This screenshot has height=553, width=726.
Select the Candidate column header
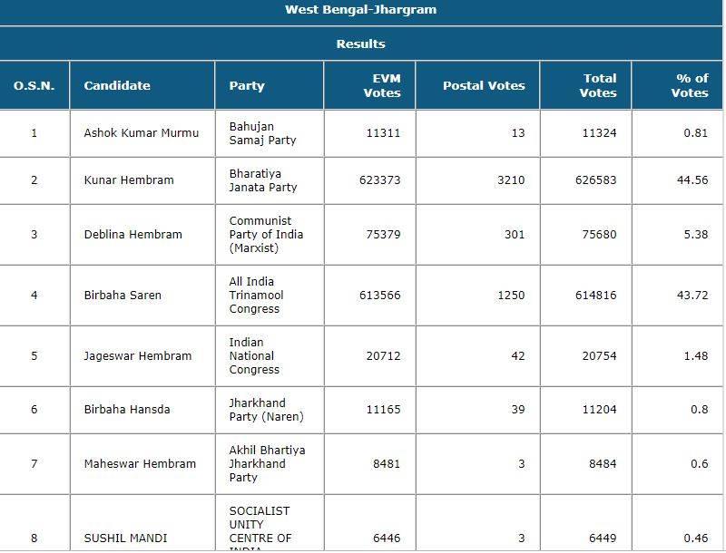click(x=117, y=86)
